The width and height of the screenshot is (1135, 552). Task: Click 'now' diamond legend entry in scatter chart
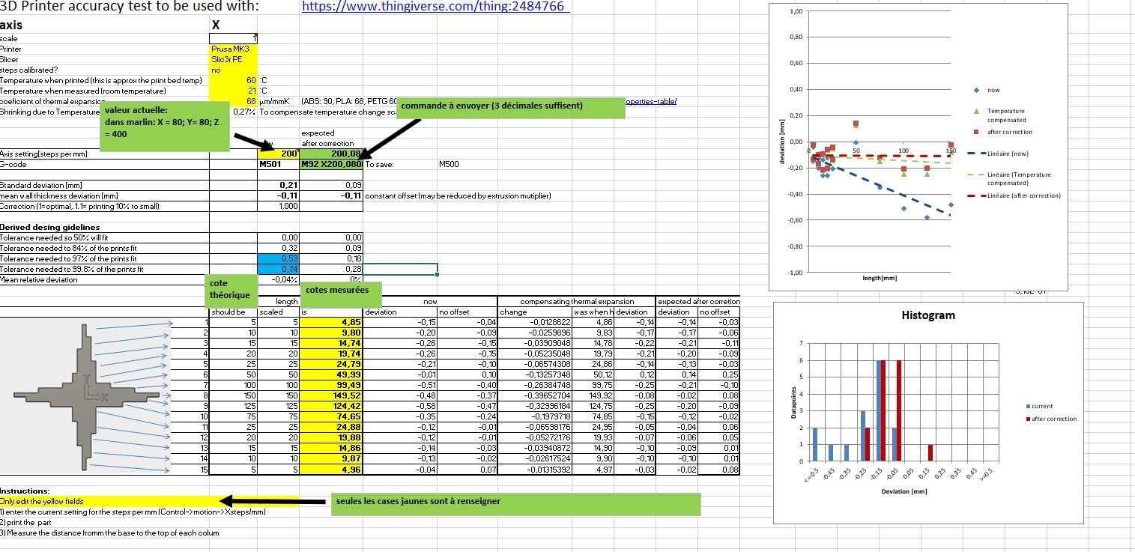987,91
